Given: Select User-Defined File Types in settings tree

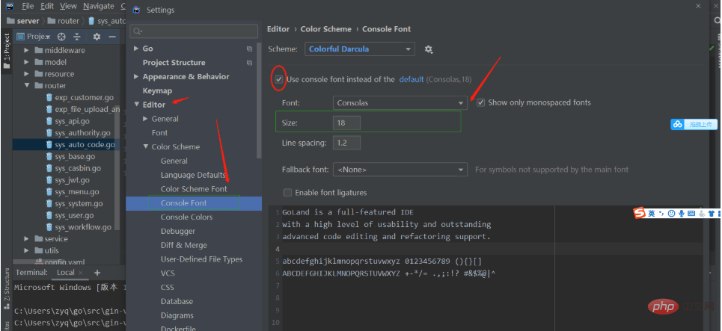Looking at the screenshot, I should pos(201,259).
